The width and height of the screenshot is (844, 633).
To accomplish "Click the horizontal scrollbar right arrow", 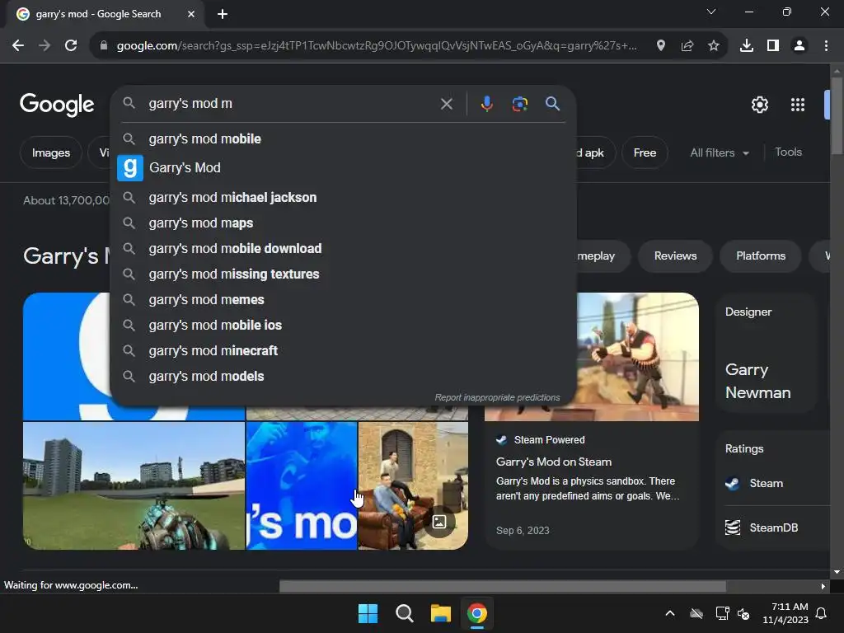I will pyautogui.click(x=823, y=586).
